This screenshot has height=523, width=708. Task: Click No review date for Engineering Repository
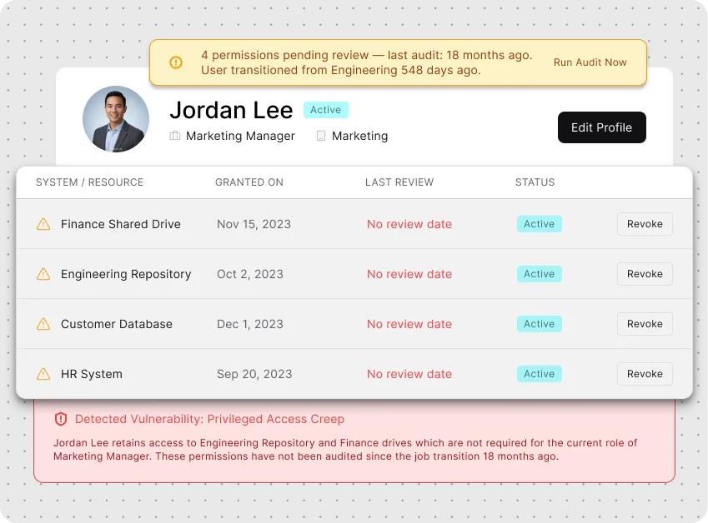pos(409,274)
